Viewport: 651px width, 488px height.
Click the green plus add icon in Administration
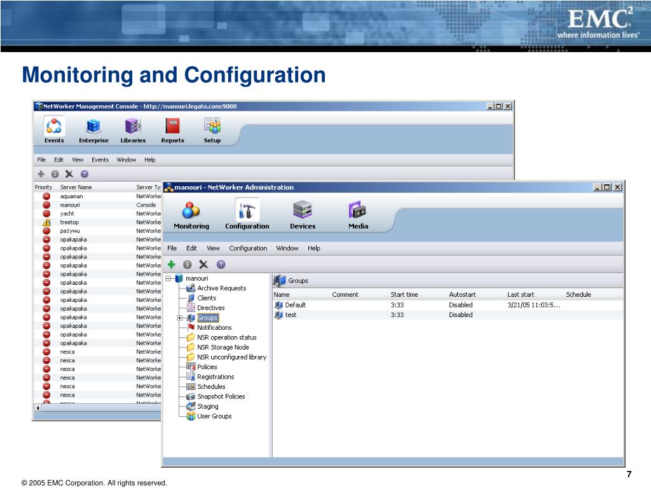tap(172, 264)
